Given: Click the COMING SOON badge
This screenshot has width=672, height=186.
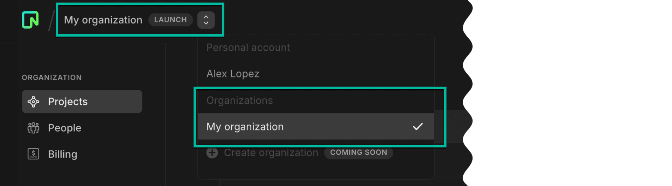Looking at the screenshot, I should 358,153.
